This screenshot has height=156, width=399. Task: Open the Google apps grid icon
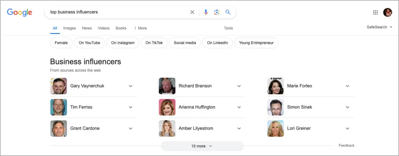coord(375,12)
